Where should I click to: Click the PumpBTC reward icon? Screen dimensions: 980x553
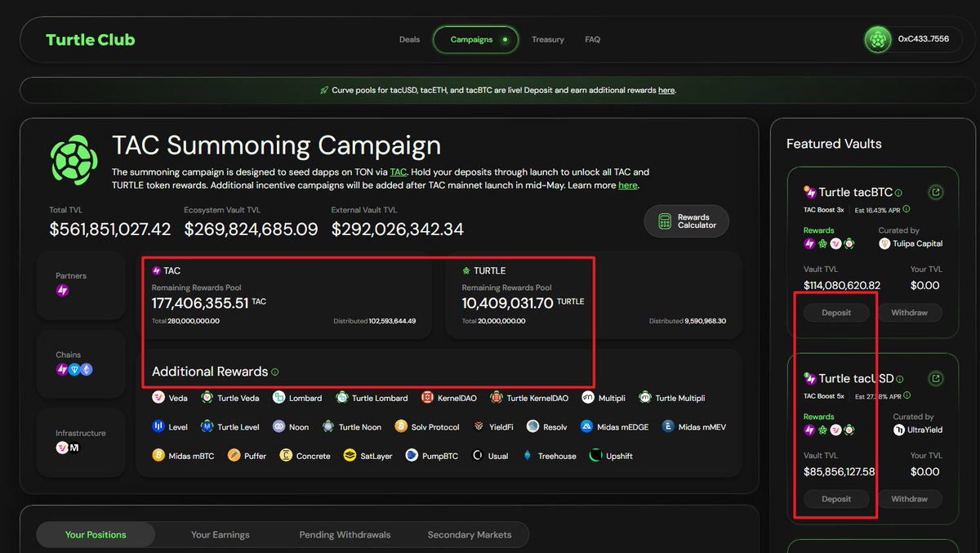(412, 456)
